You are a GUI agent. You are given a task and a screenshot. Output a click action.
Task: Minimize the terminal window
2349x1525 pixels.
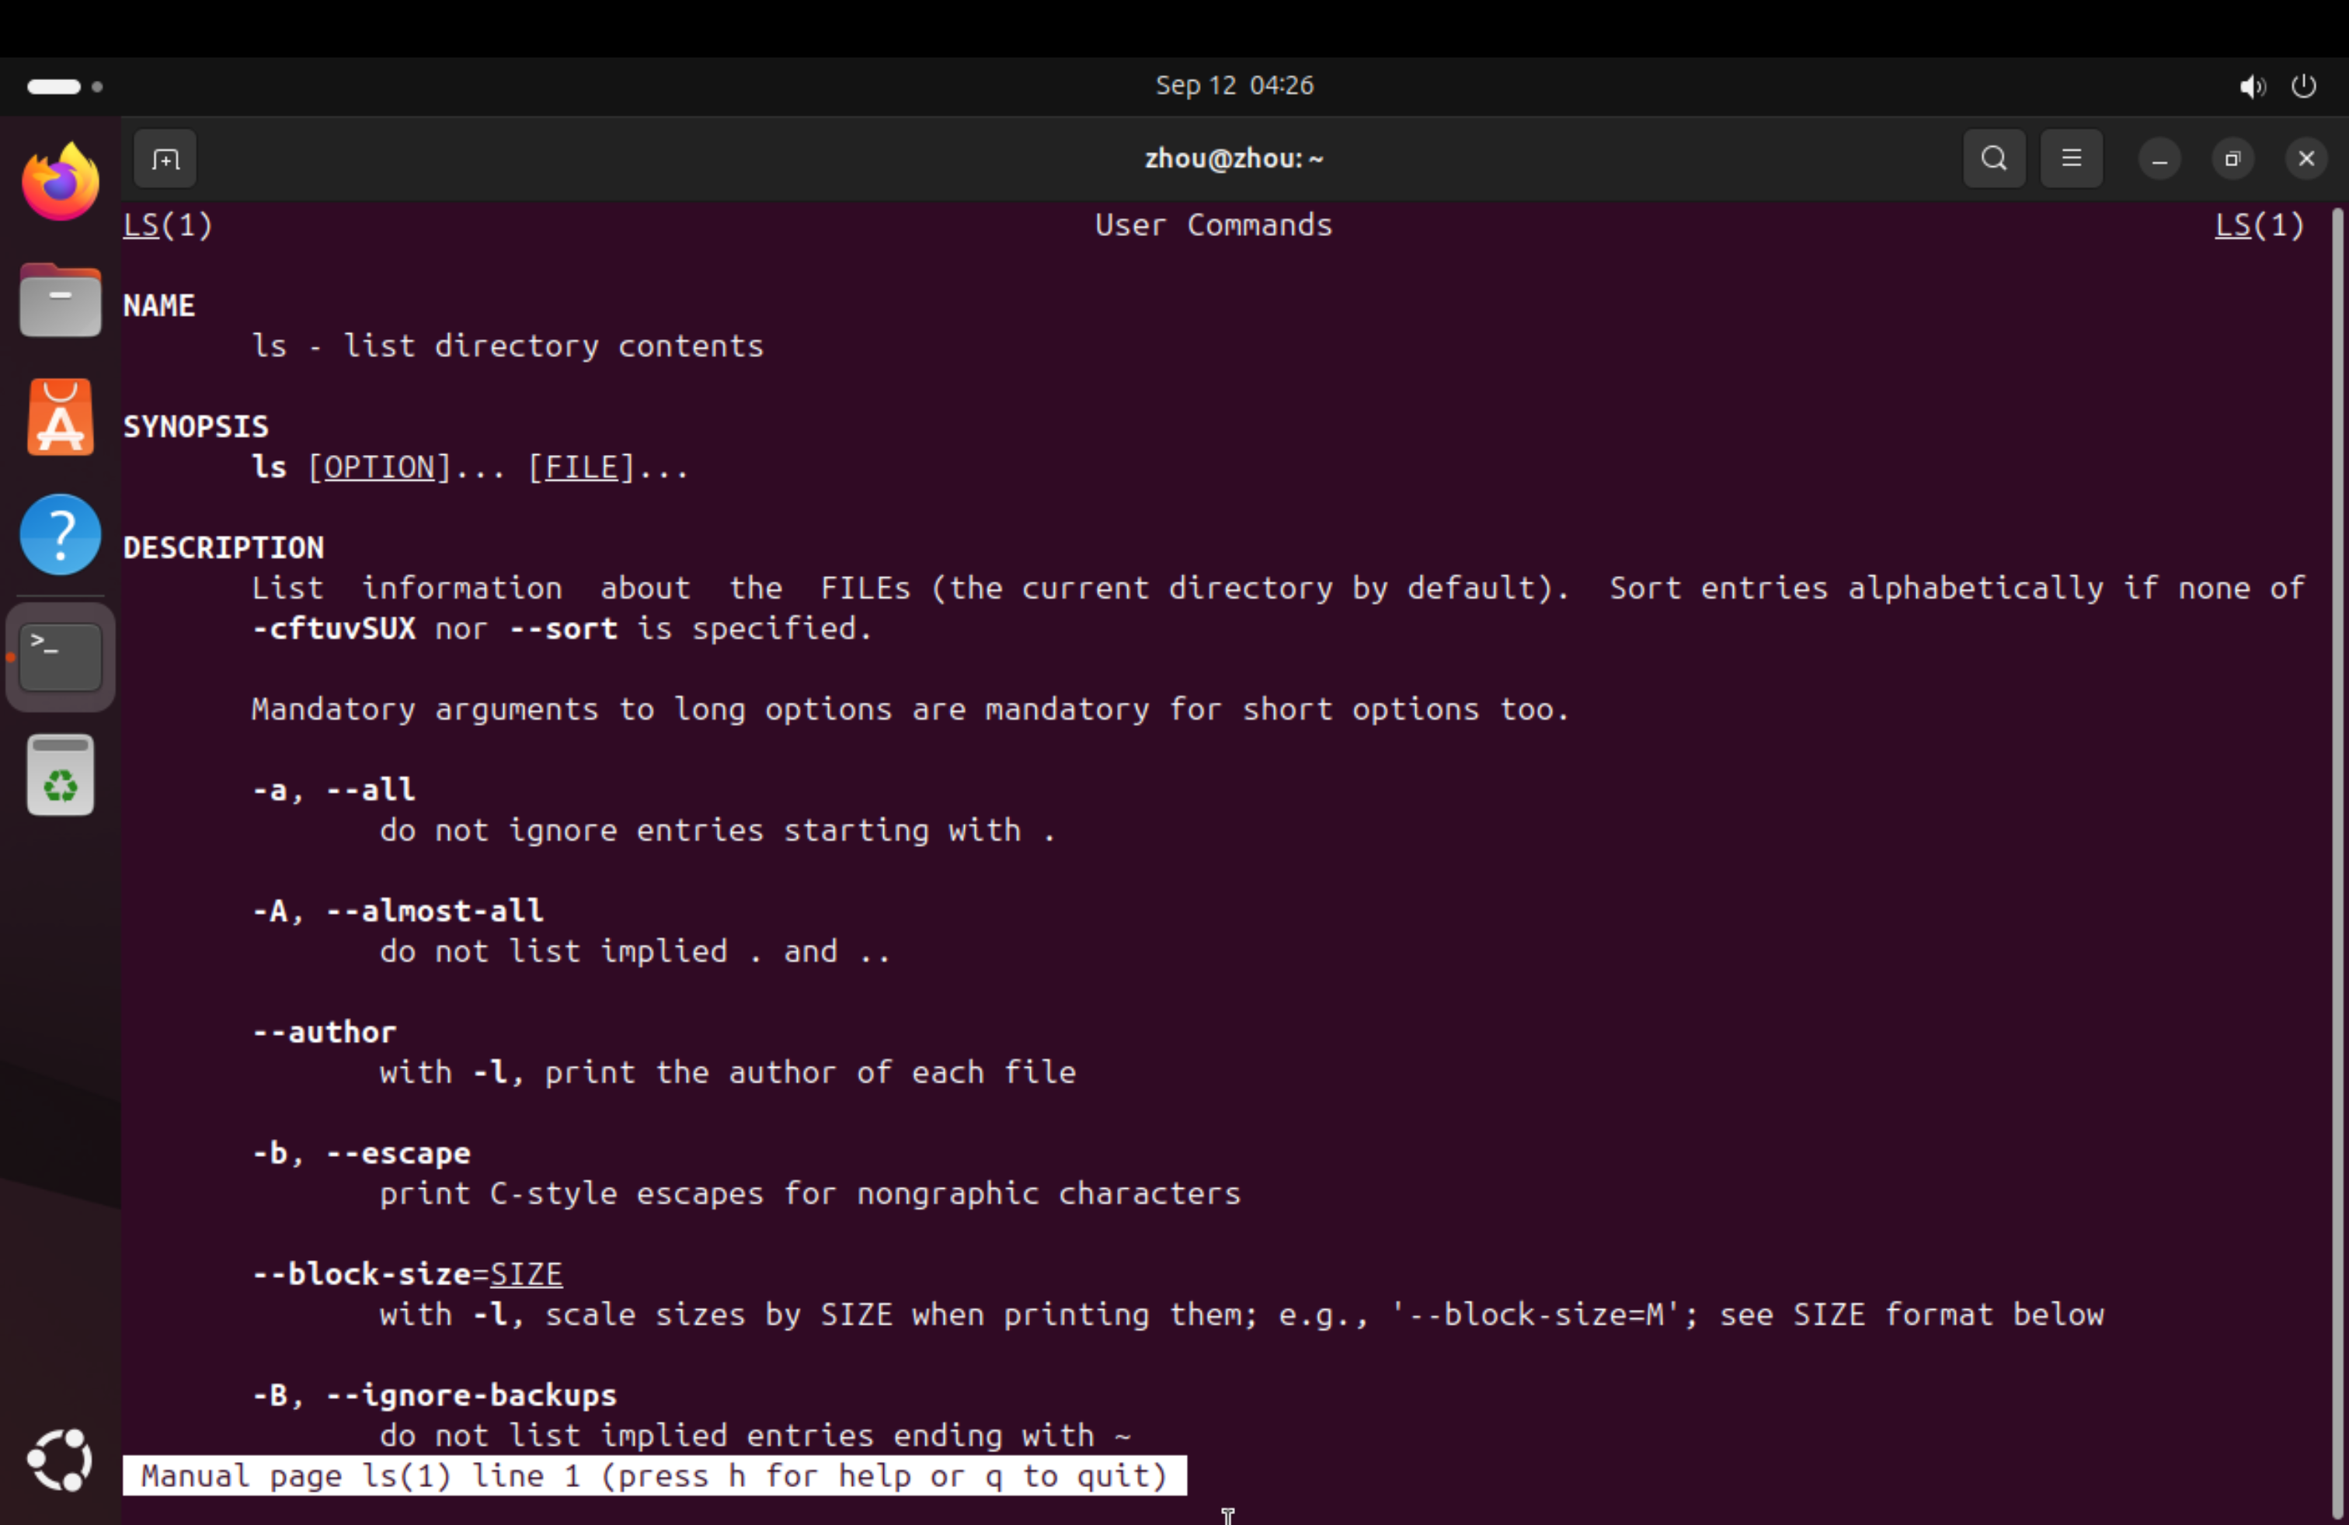tap(2159, 159)
